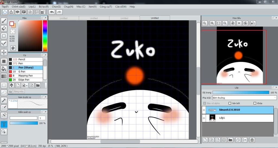Screen dimensions: 278x148
Task: Open the Pha trộn blend mode dropdown
Action: (244, 98)
